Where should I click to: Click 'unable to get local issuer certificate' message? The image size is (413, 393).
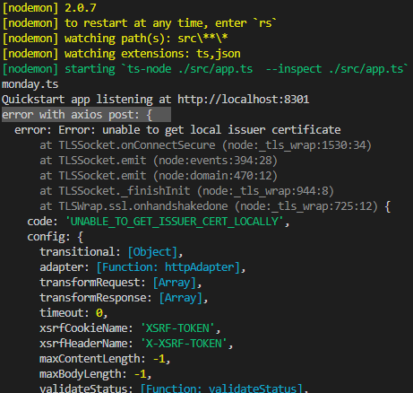point(221,130)
